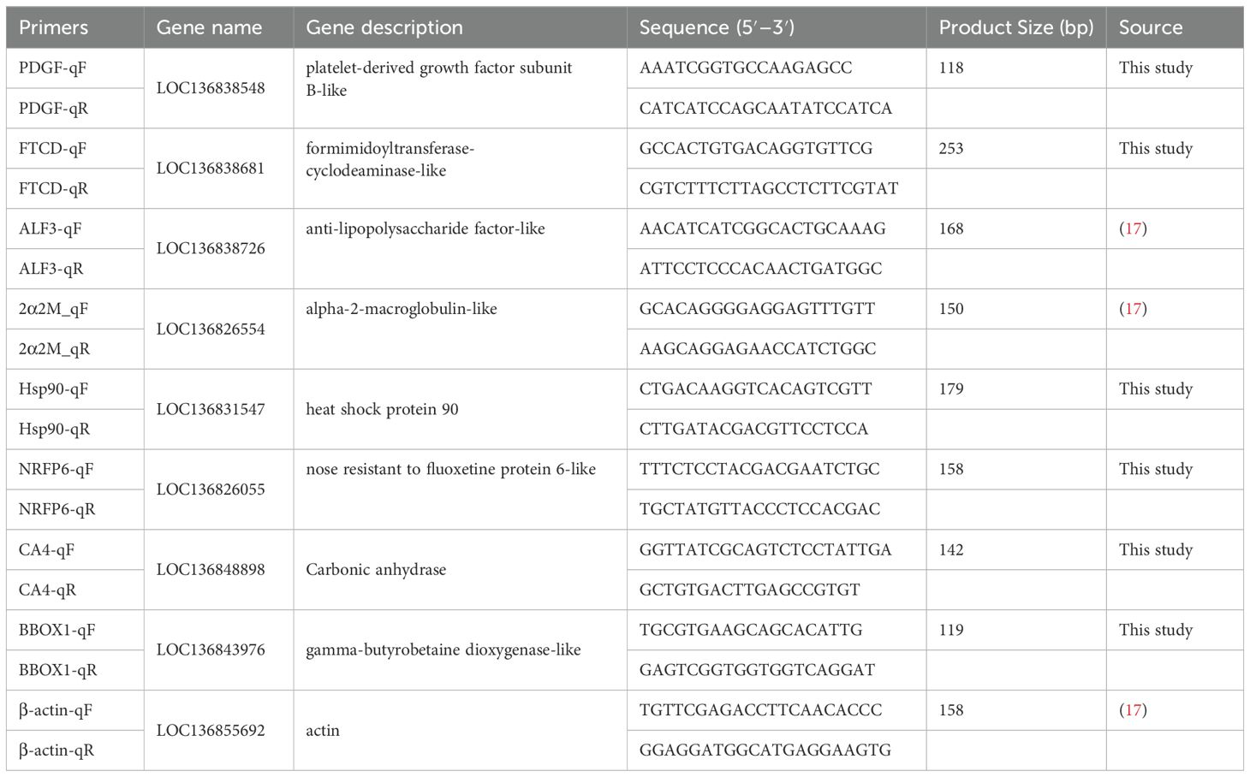Select the BBOX1-qR primer cell

point(75,670)
